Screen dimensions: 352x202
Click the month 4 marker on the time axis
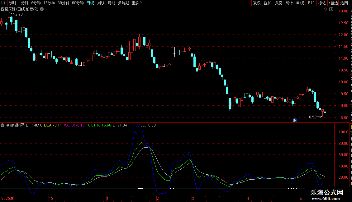(x=248, y=198)
